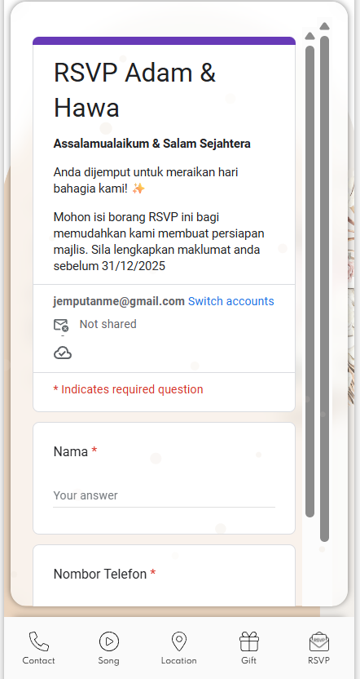Open the RSVP envelope icon
This screenshot has height=679, width=360.
(x=319, y=641)
